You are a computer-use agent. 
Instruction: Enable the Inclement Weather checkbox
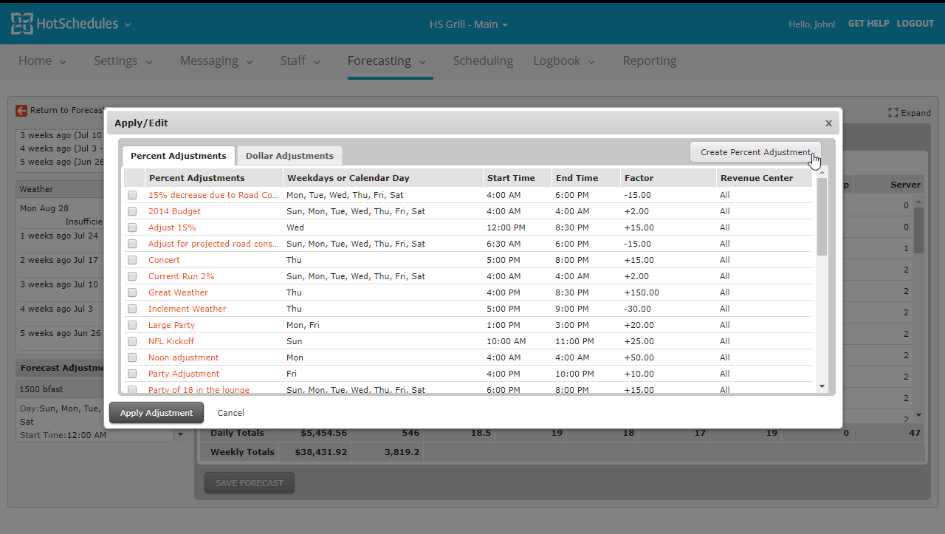(x=132, y=309)
